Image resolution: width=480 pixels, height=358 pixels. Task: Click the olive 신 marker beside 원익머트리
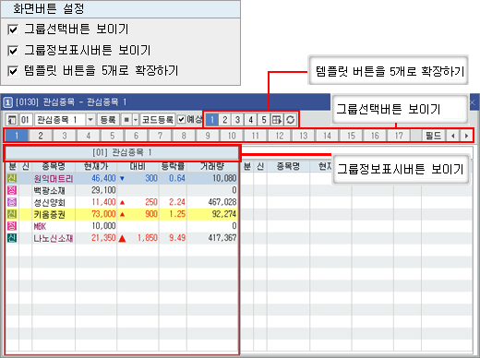pyautogui.click(x=12, y=178)
